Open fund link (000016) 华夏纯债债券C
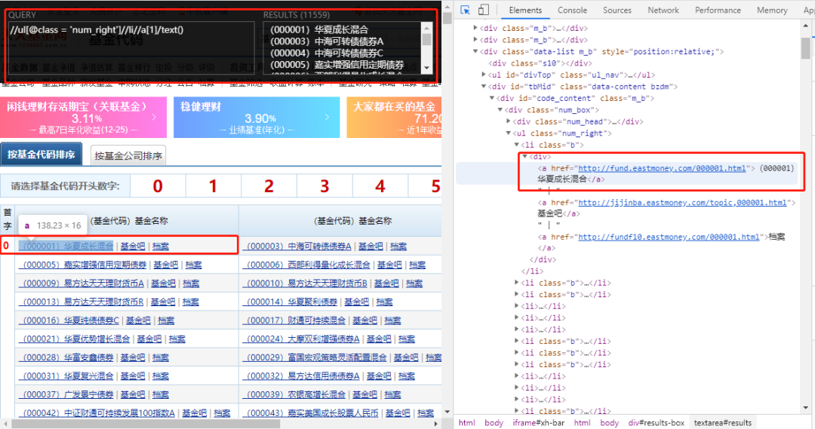This screenshot has height=429, width=815. [69, 320]
